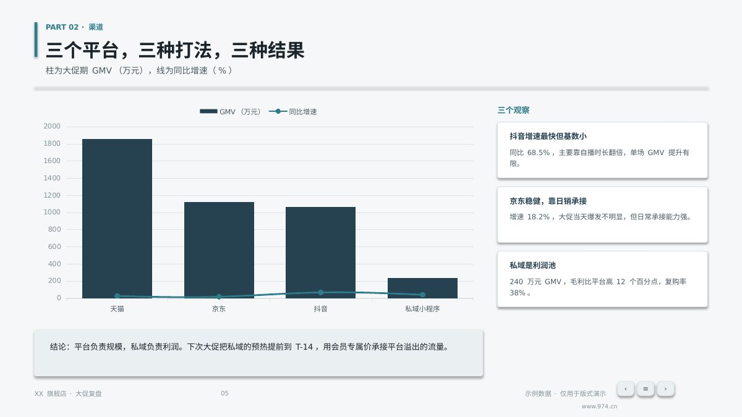Image resolution: width=742 pixels, height=417 pixels.
Task: Click the growth line point above 天猫
Action: tap(117, 297)
